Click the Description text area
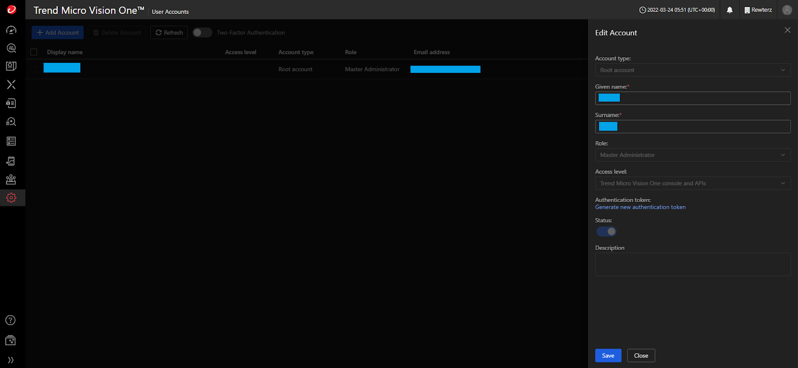Viewport: 798px width, 368px height. (693, 264)
